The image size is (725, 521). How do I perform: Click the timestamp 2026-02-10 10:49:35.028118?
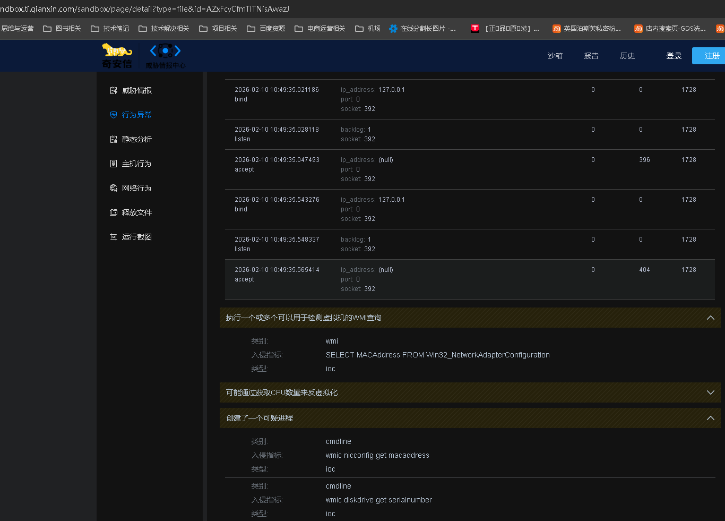point(277,130)
